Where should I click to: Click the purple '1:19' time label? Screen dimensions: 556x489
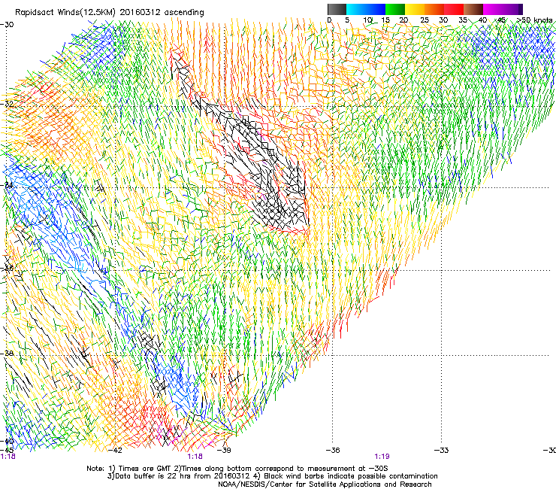382,457
